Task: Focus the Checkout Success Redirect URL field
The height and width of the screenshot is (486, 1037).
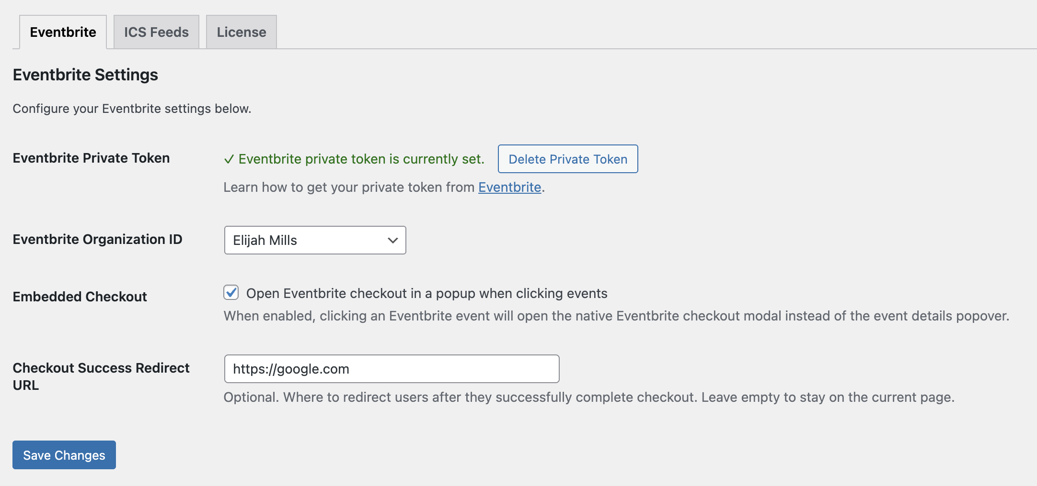Action: coord(391,369)
